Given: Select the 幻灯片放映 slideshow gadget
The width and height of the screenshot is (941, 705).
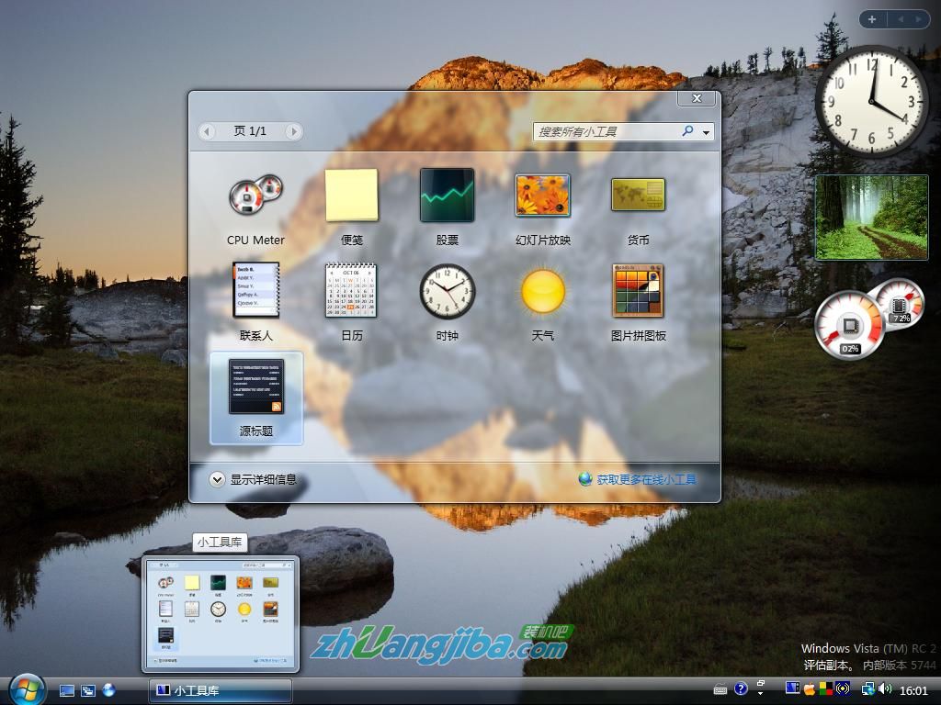Looking at the screenshot, I should pos(543,196).
